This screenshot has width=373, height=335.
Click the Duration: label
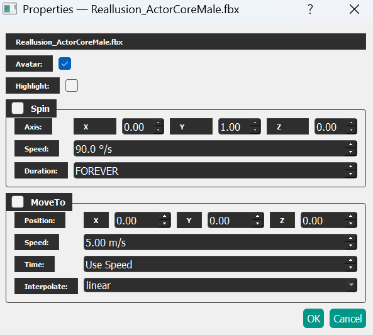coord(41,170)
